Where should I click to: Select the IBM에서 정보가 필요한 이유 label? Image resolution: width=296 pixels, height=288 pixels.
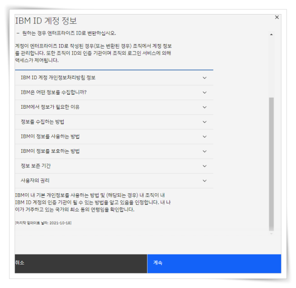tap(50, 107)
